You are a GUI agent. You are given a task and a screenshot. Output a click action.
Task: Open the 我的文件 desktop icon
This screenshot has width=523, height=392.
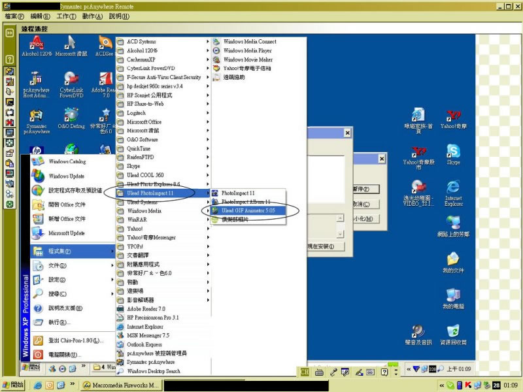point(453,263)
